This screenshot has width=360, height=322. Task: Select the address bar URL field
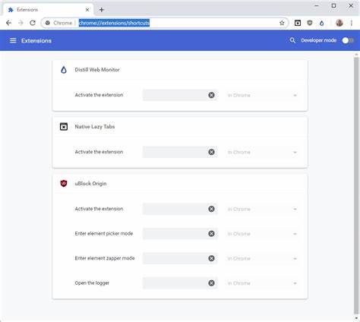(x=165, y=23)
